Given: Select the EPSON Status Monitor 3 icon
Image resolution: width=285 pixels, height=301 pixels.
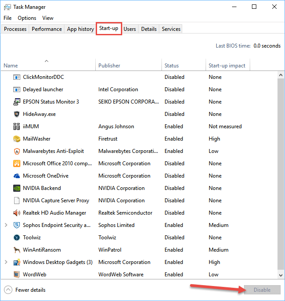Looking at the screenshot, I should click(x=17, y=102).
